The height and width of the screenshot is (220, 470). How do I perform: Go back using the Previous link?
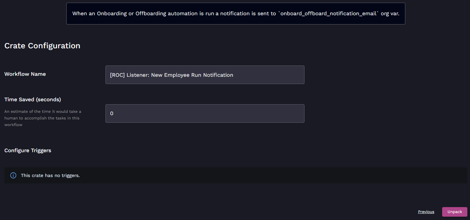click(426, 212)
